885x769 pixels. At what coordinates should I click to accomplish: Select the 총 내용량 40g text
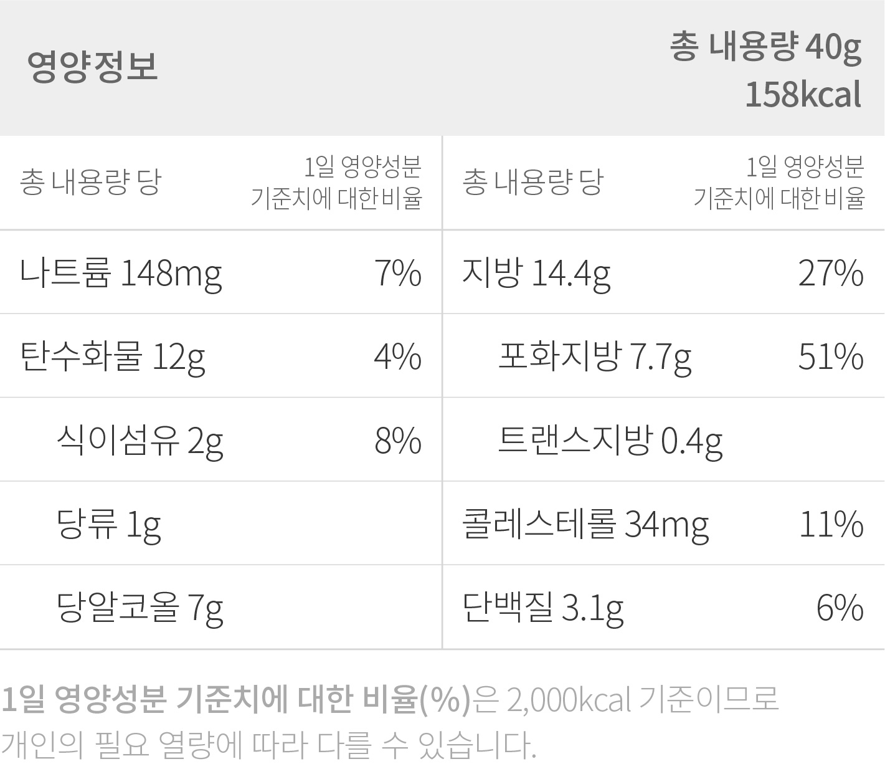766,47
